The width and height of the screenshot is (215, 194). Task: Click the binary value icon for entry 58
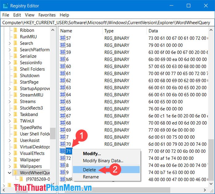tap(63, 45)
